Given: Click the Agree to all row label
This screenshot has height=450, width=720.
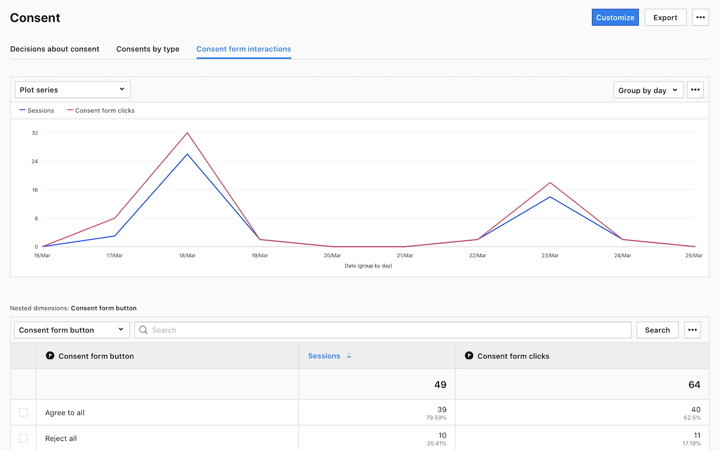Looking at the screenshot, I should [x=65, y=412].
